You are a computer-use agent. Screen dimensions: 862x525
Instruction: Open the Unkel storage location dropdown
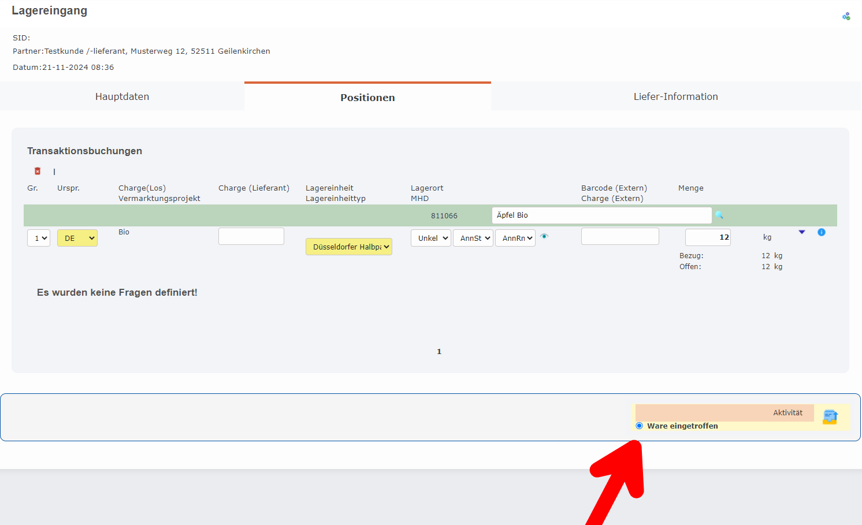coord(430,238)
